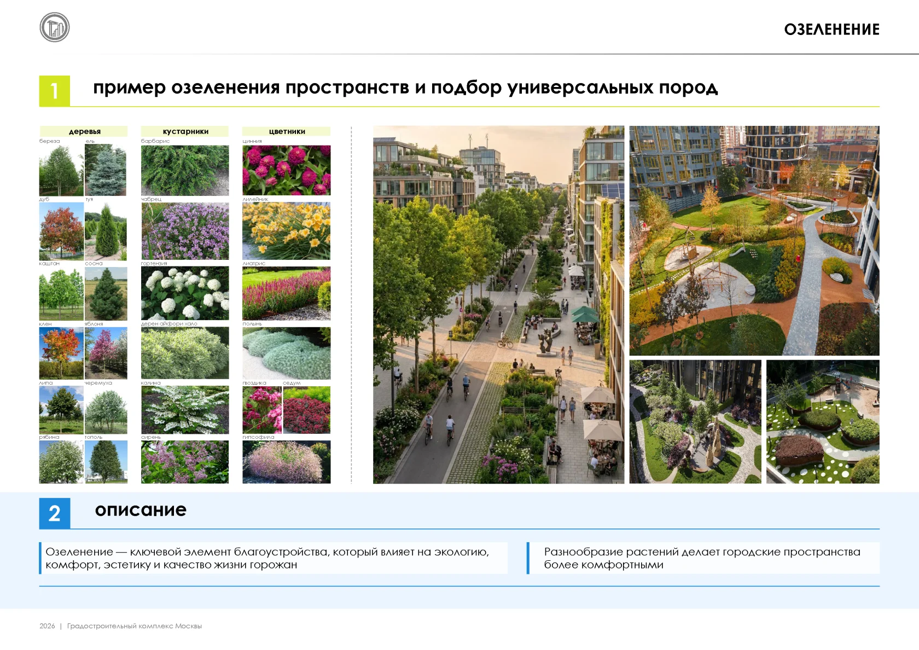Open the калина shrub photo

[x=185, y=410]
